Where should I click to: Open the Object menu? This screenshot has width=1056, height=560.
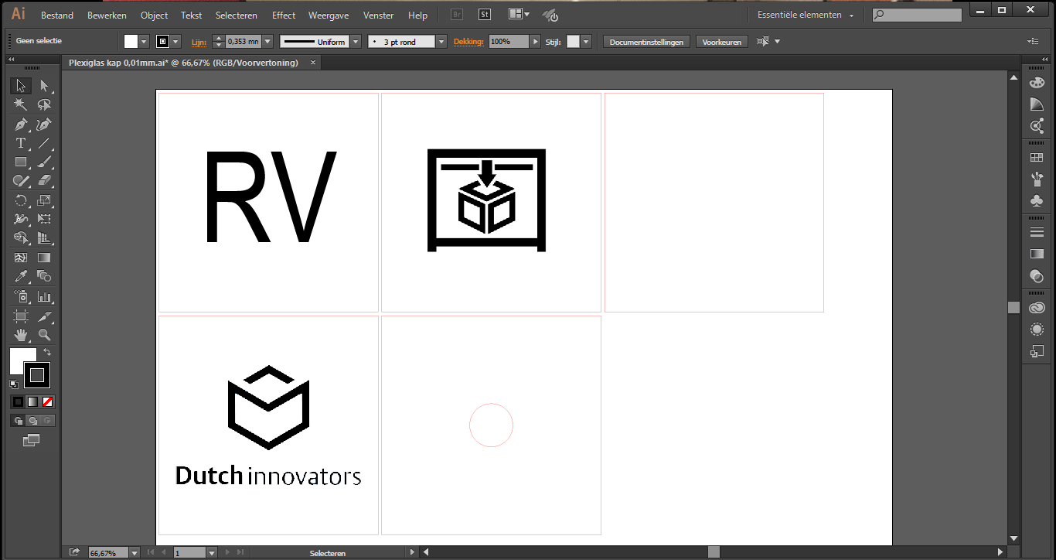[155, 15]
